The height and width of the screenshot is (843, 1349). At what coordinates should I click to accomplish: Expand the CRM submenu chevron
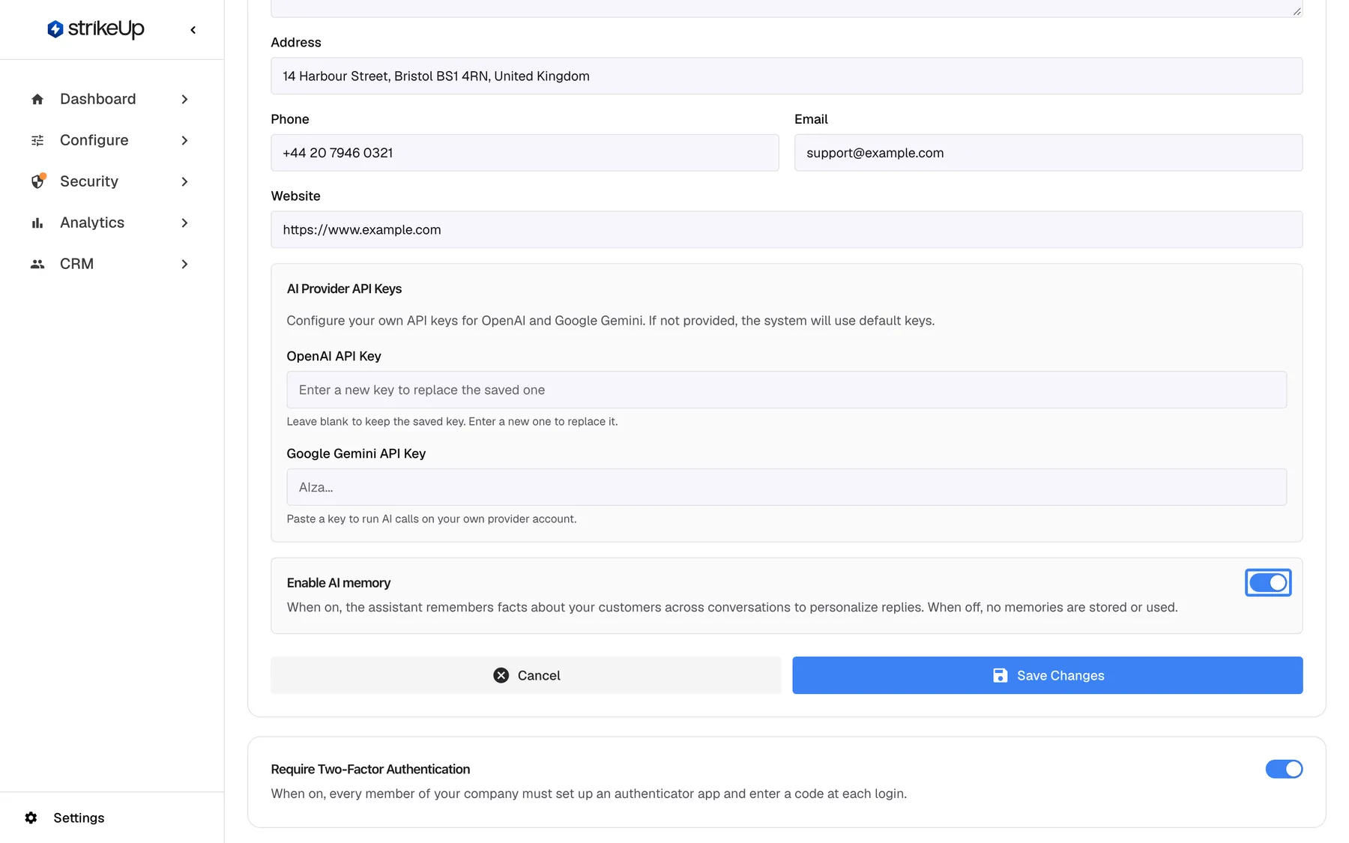tap(184, 264)
